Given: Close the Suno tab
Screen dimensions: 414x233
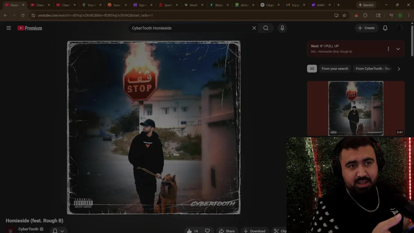Looking at the screenshot, I should [126, 5].
